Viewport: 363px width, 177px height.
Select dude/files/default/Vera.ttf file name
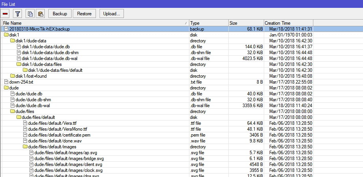52,123
